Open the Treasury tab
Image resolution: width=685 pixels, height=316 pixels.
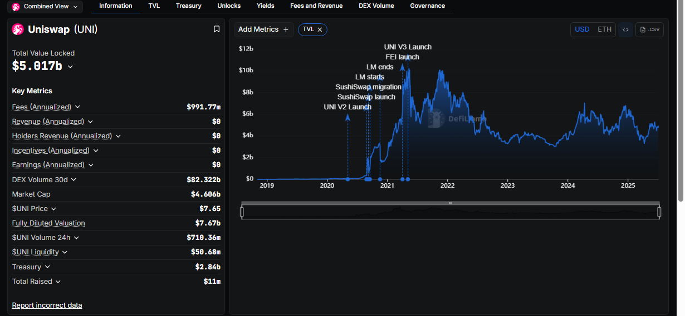[188, 6]
